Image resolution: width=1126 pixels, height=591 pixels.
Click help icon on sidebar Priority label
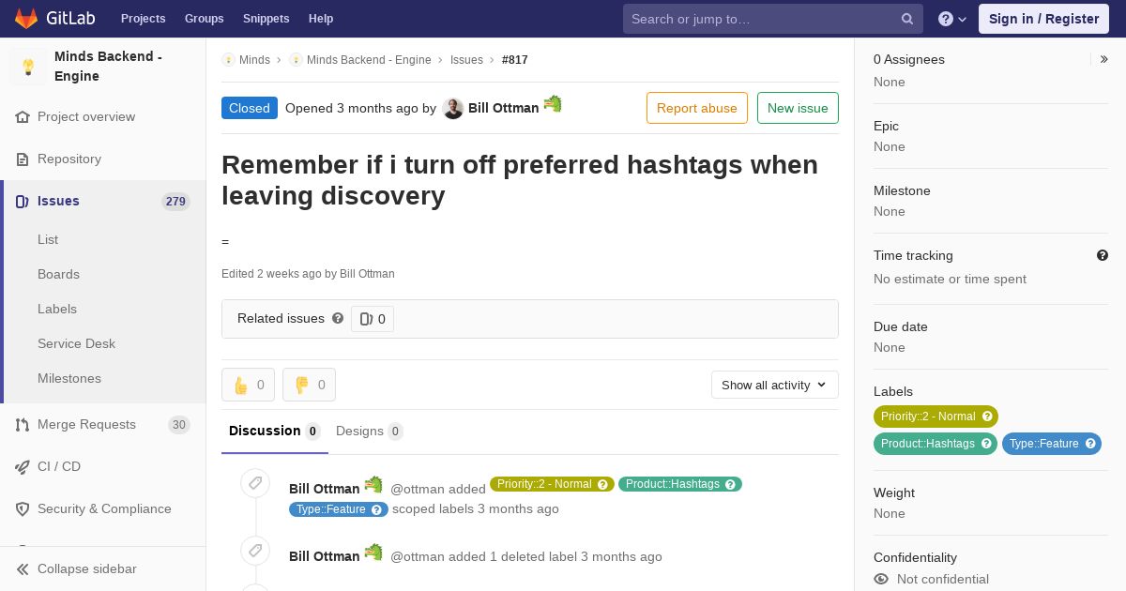coord(987,417)
